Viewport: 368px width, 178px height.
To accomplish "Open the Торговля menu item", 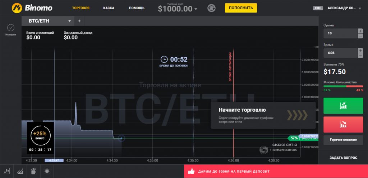I will (81, 8).
